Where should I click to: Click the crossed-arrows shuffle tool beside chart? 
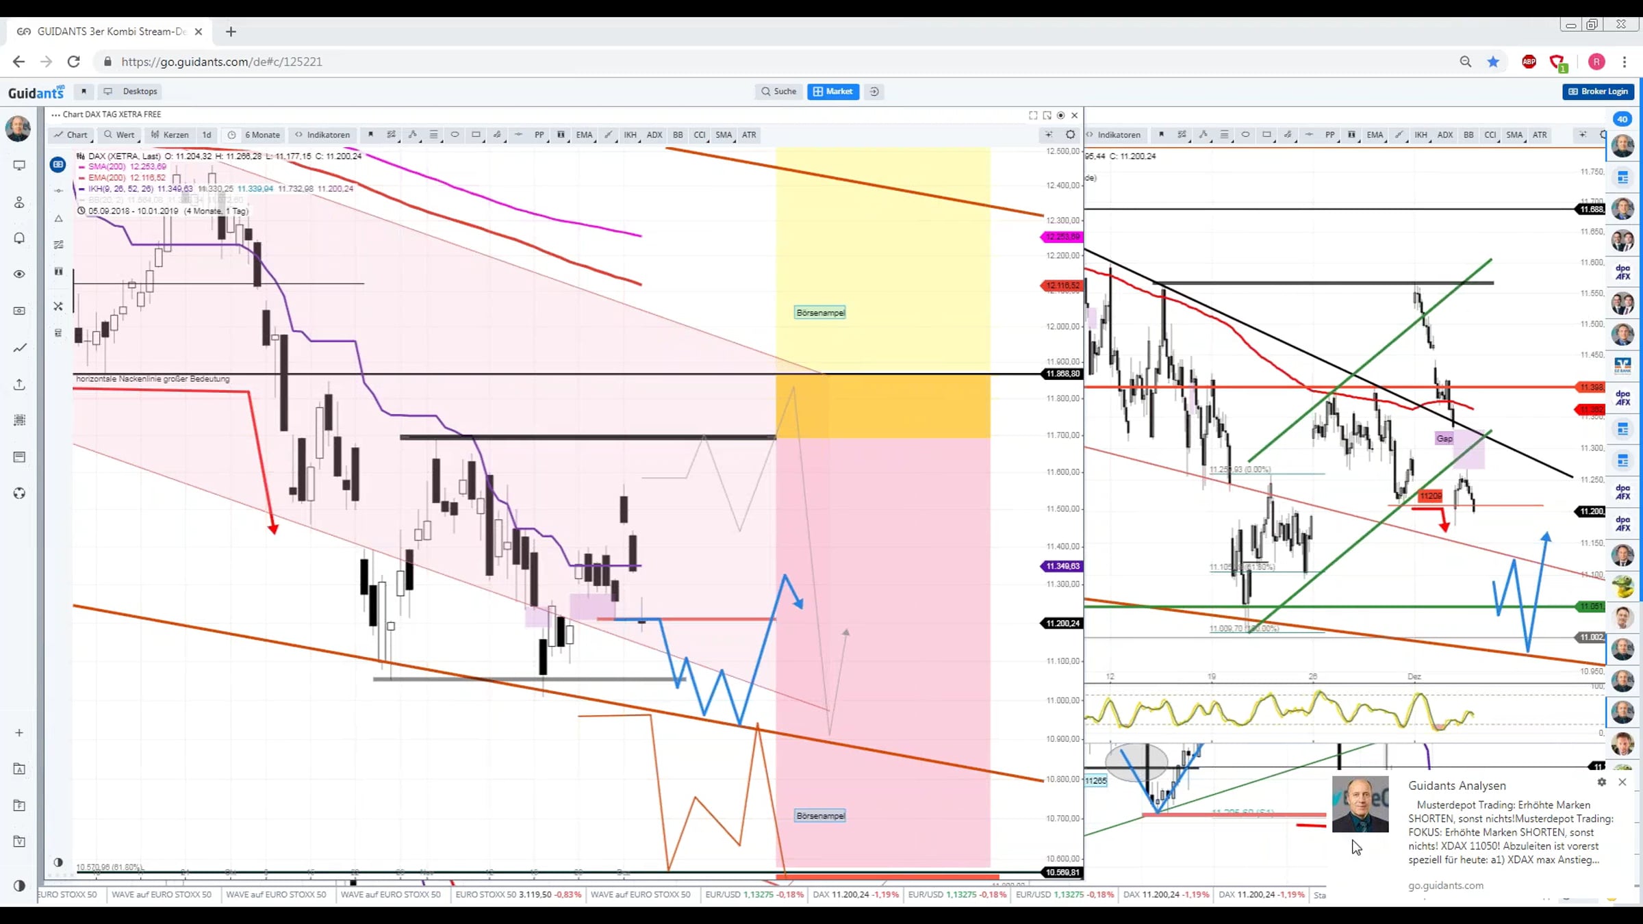58,306
